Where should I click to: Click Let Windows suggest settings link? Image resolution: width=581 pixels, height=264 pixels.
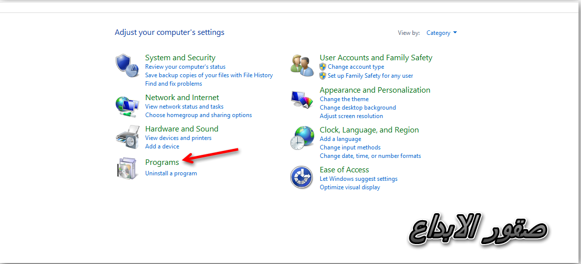click(x=358, y=179)
